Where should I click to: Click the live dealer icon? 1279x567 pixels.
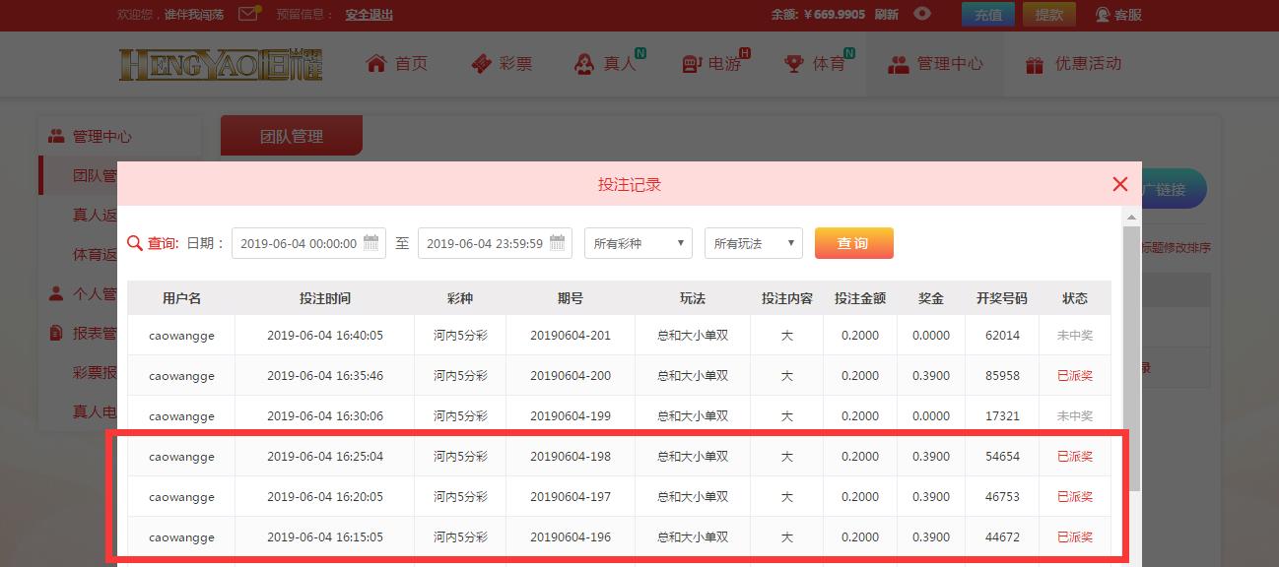pyautogui.click(x=583, y=64)
